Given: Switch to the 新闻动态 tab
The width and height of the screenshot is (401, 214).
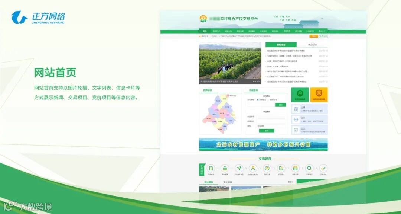Looking at the screenshot, I should (281, 45).
